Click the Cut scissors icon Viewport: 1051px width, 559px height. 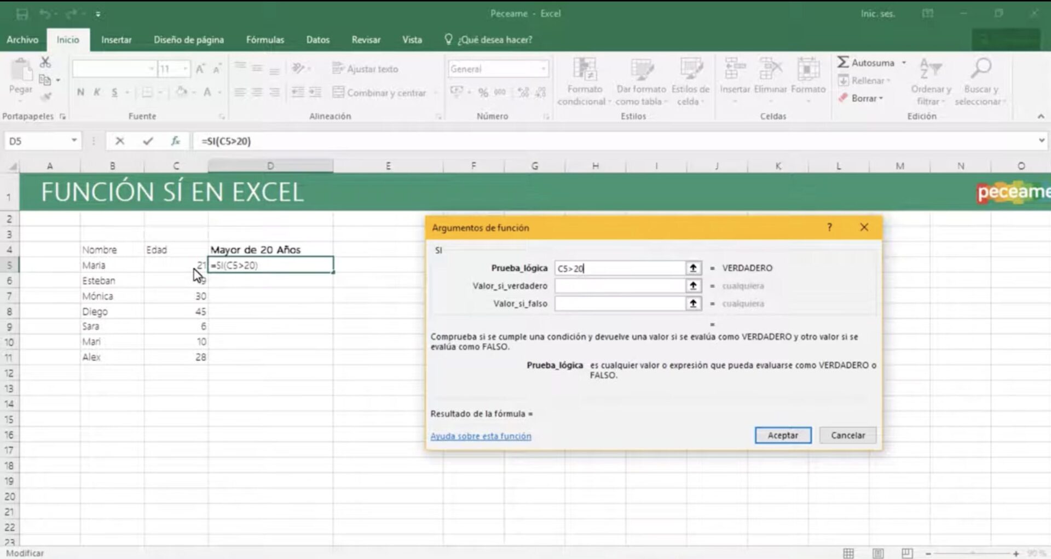45,62
